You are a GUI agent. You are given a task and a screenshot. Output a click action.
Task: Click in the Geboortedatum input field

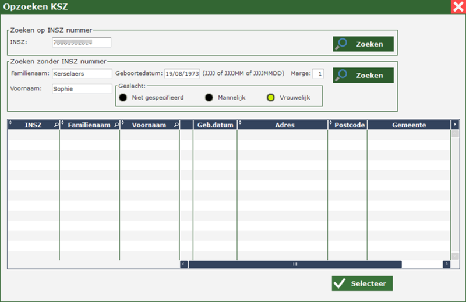[x=182, y=74]
